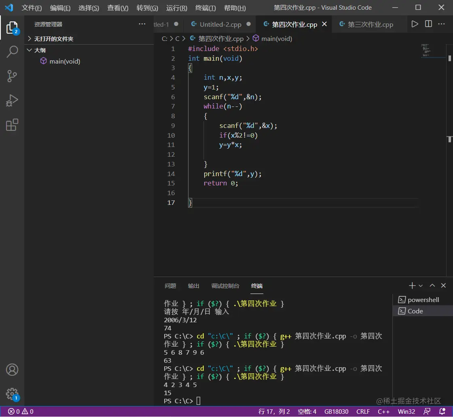
Task: Open the Manage gear settings icon
Action: (12, 394)
